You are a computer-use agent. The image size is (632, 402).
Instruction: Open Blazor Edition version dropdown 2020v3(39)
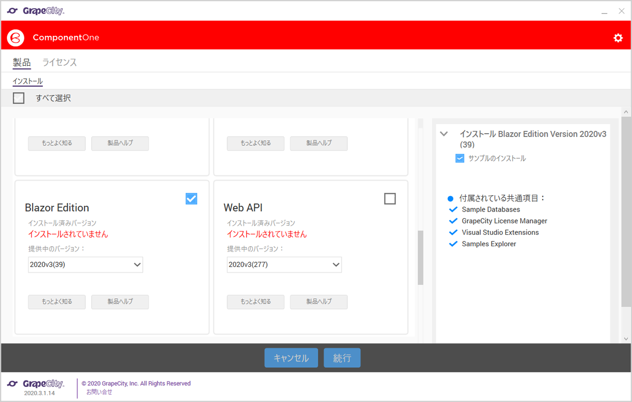(85, 265)
